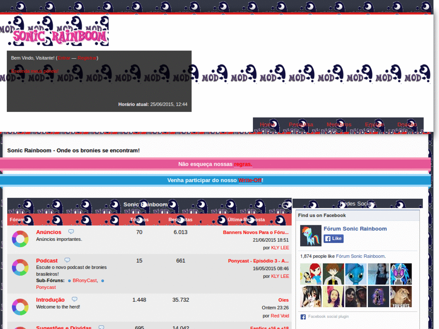Click the Introdução forum status ring icon
The height and width of the screenshot is (329, 439).
point(20,307)
